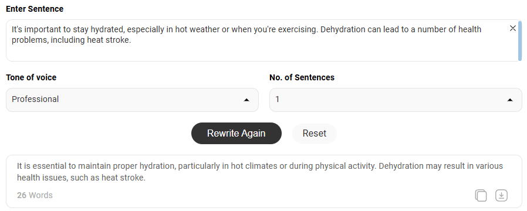Click the value 1 in the sentences field
The height and width of the screenshot is (211, 527).
pos(277,99)
